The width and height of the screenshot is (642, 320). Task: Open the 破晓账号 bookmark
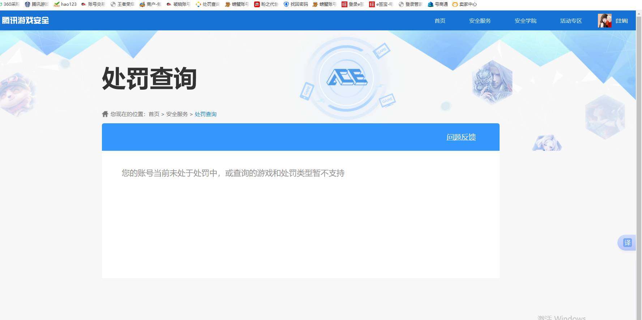[x=178, y=4]
